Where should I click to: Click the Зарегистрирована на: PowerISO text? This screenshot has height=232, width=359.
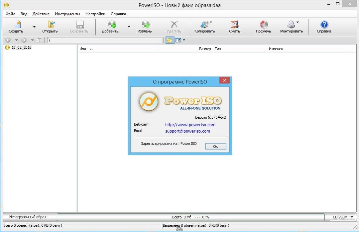169,144
